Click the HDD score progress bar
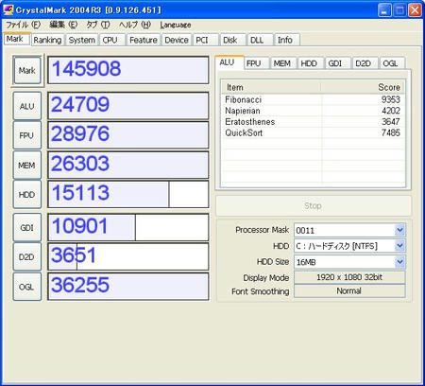 coord(128,194)
